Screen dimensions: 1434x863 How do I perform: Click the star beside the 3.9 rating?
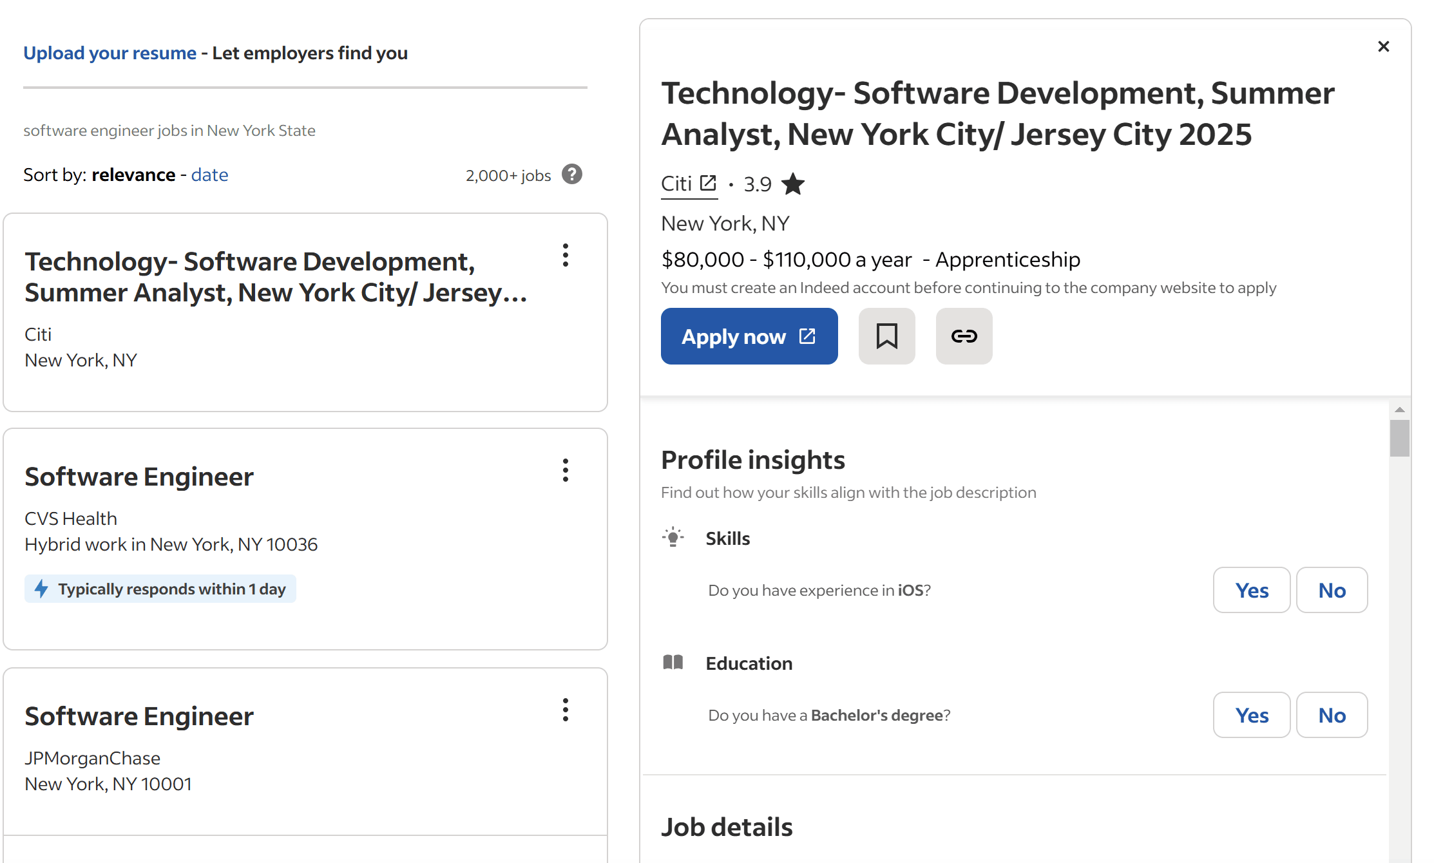click(x=794, y=184)
